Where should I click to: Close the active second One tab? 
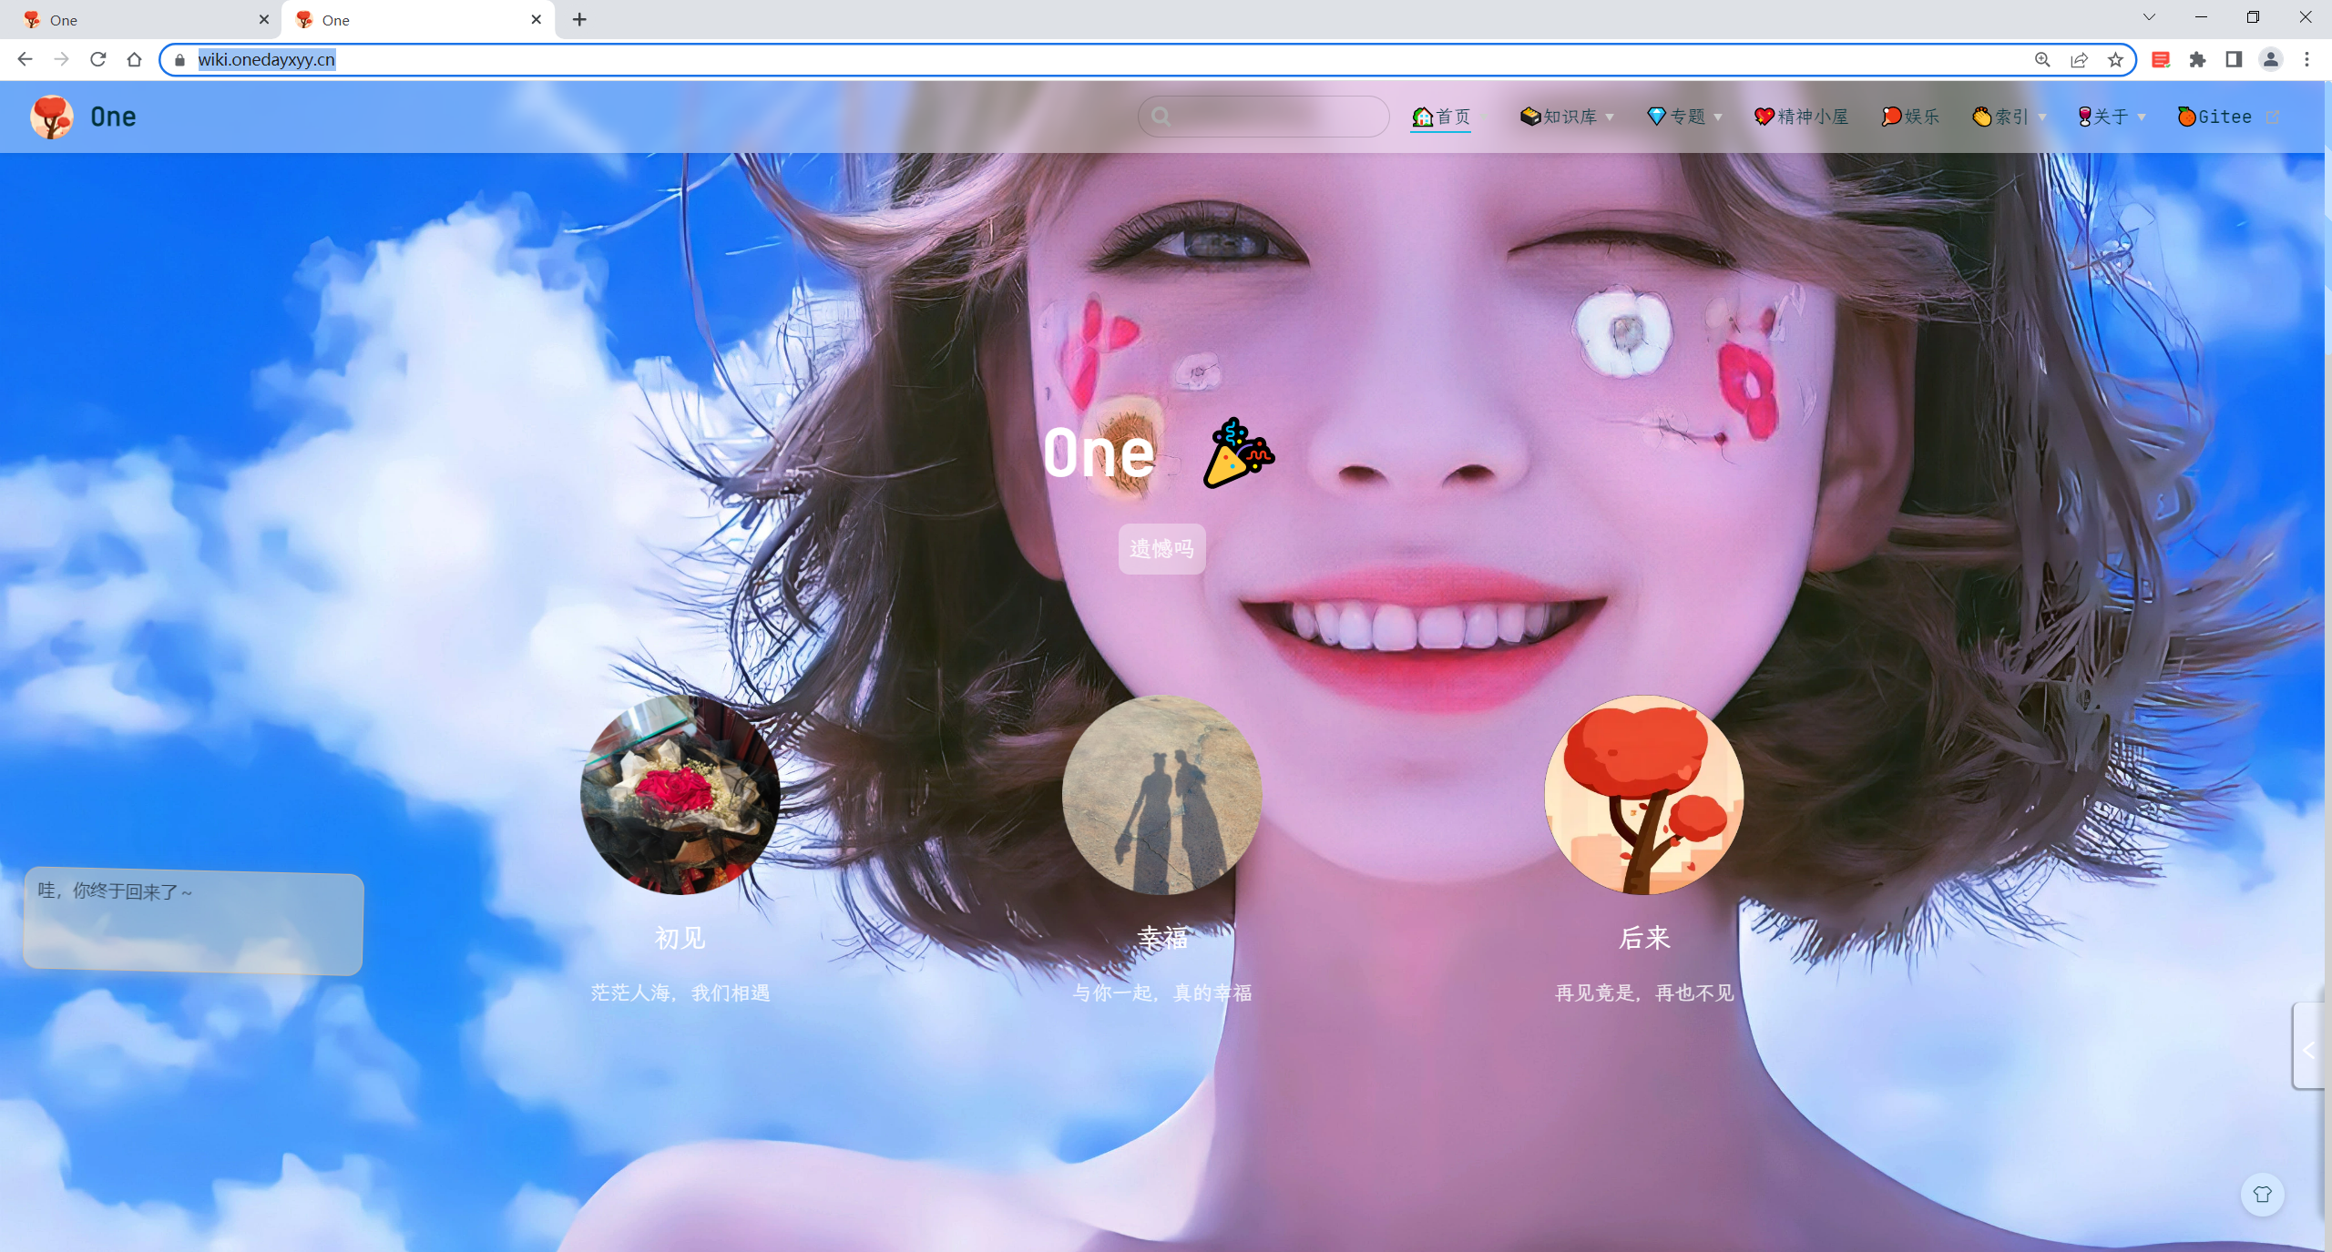point(537,19)
